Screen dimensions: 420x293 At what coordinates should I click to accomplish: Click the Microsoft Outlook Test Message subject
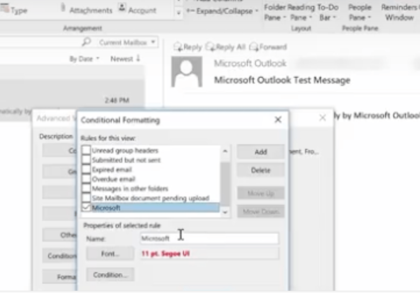(x=282, y=80)
